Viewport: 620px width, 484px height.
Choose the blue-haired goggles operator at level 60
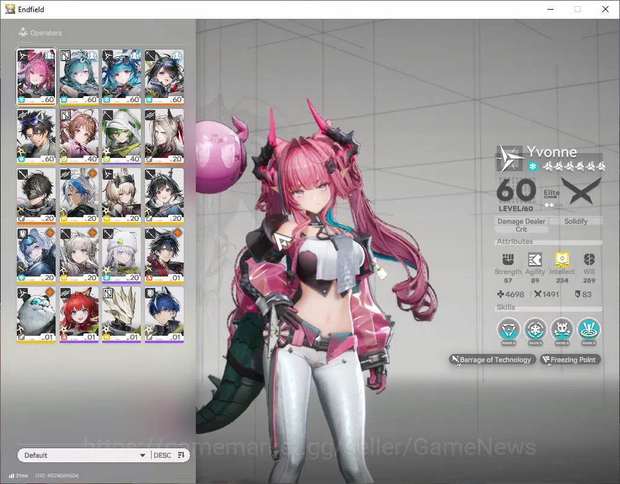point(121,77)
